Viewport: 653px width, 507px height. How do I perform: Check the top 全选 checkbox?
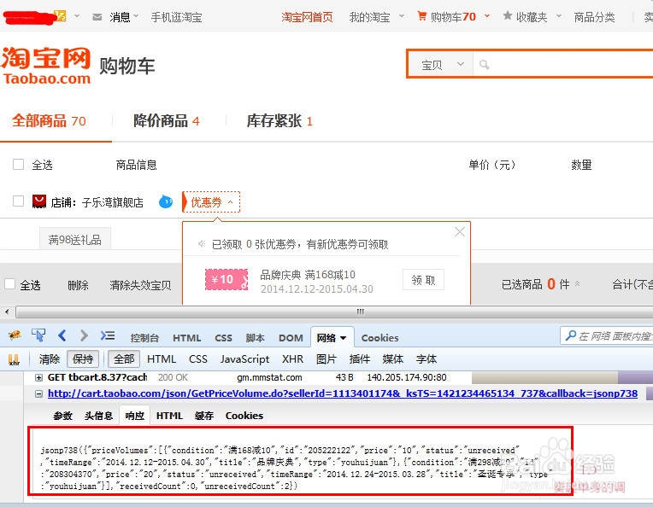point(18,164)
